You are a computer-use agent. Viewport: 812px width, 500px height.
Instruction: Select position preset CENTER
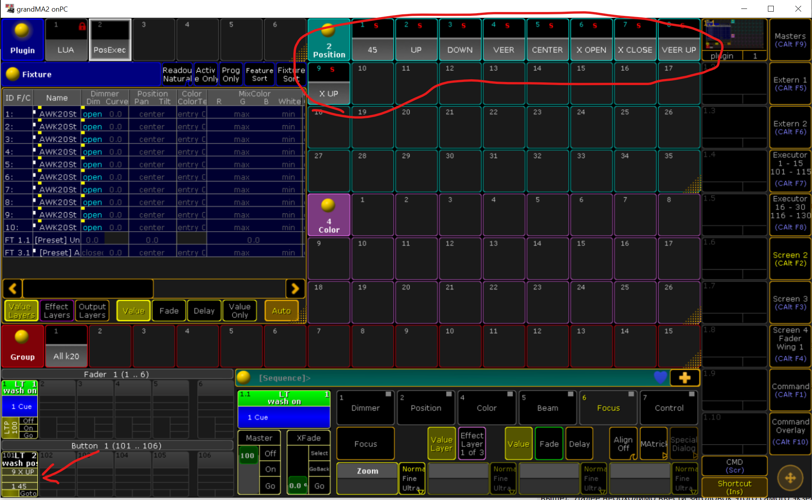[548, 40]
